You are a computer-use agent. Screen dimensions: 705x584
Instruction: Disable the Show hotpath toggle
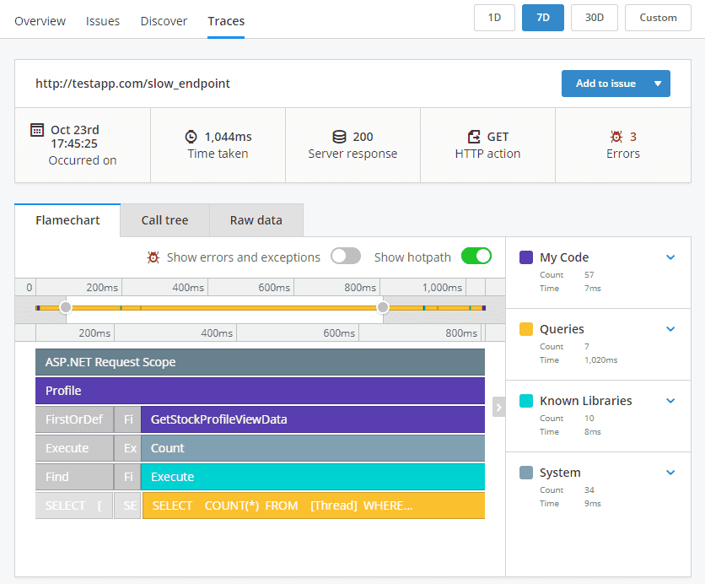click(x=476, y=257)
